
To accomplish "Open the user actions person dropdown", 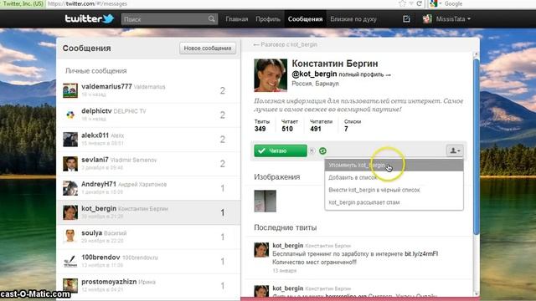I will tap(455, 150).
